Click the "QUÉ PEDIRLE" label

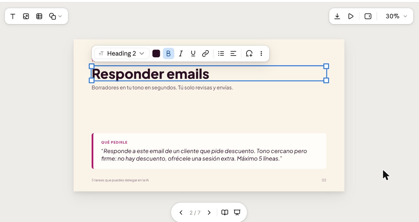point(114,142)
